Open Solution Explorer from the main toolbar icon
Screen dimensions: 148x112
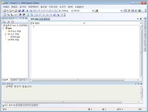coord(125,11)
